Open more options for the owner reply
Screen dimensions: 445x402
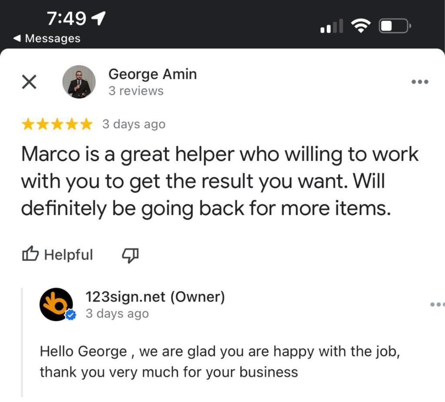tap(437, 305)
